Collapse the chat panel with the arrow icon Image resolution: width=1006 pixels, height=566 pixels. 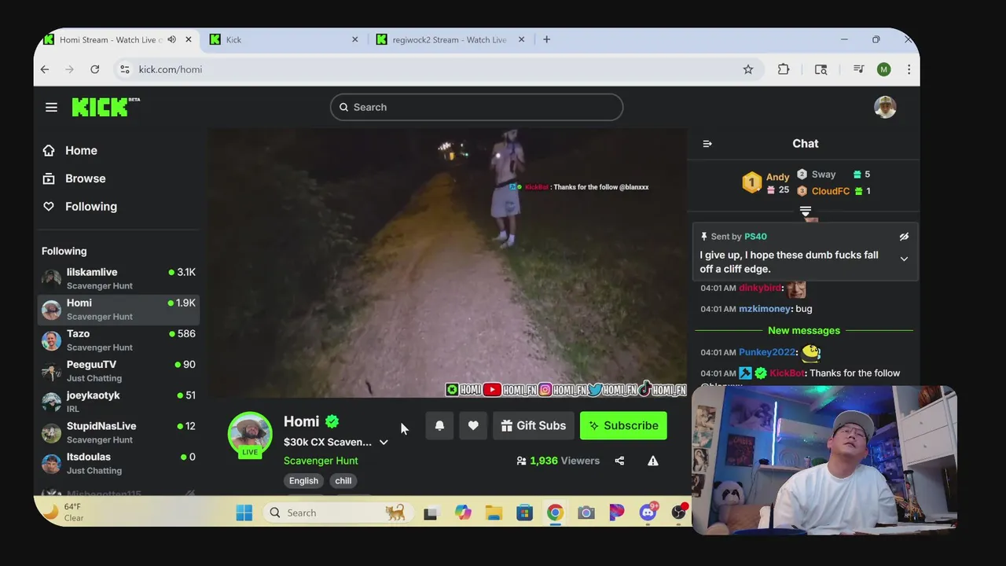[707, 144]
